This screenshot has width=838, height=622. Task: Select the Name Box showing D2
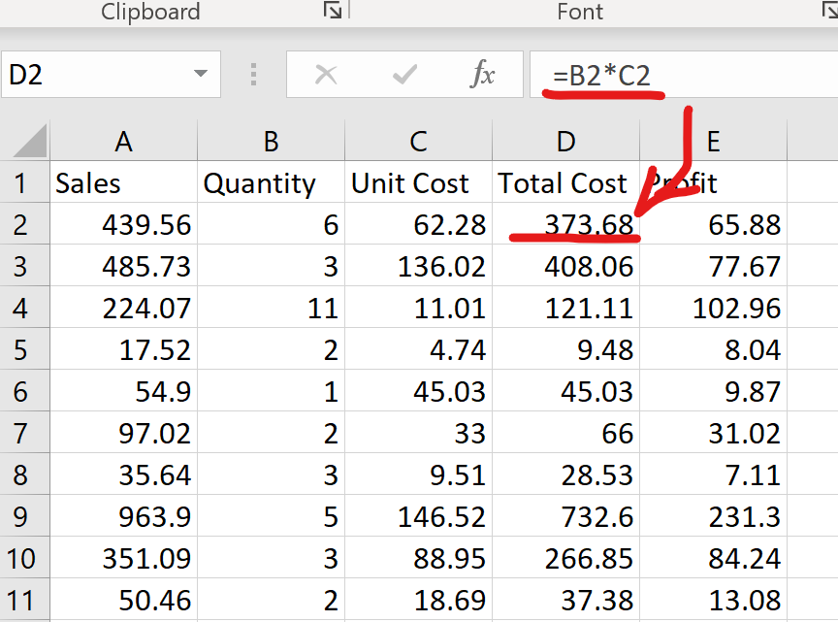coord(97,76)
